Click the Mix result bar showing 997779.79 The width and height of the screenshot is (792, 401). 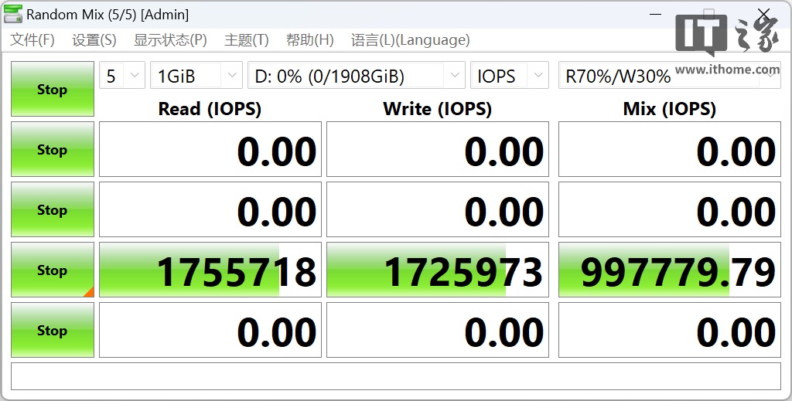pyautogui.click(x=669, y=270)
